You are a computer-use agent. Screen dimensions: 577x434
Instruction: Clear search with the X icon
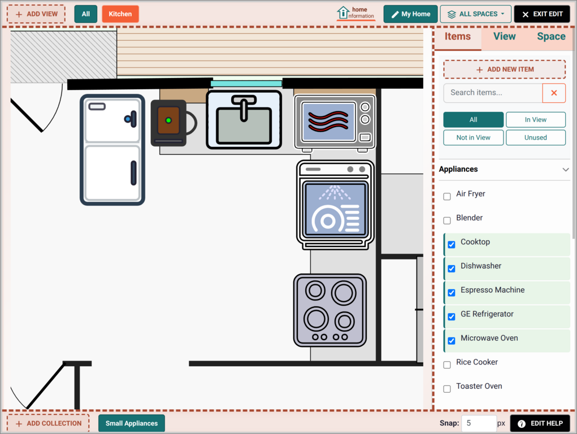[554, 93]
